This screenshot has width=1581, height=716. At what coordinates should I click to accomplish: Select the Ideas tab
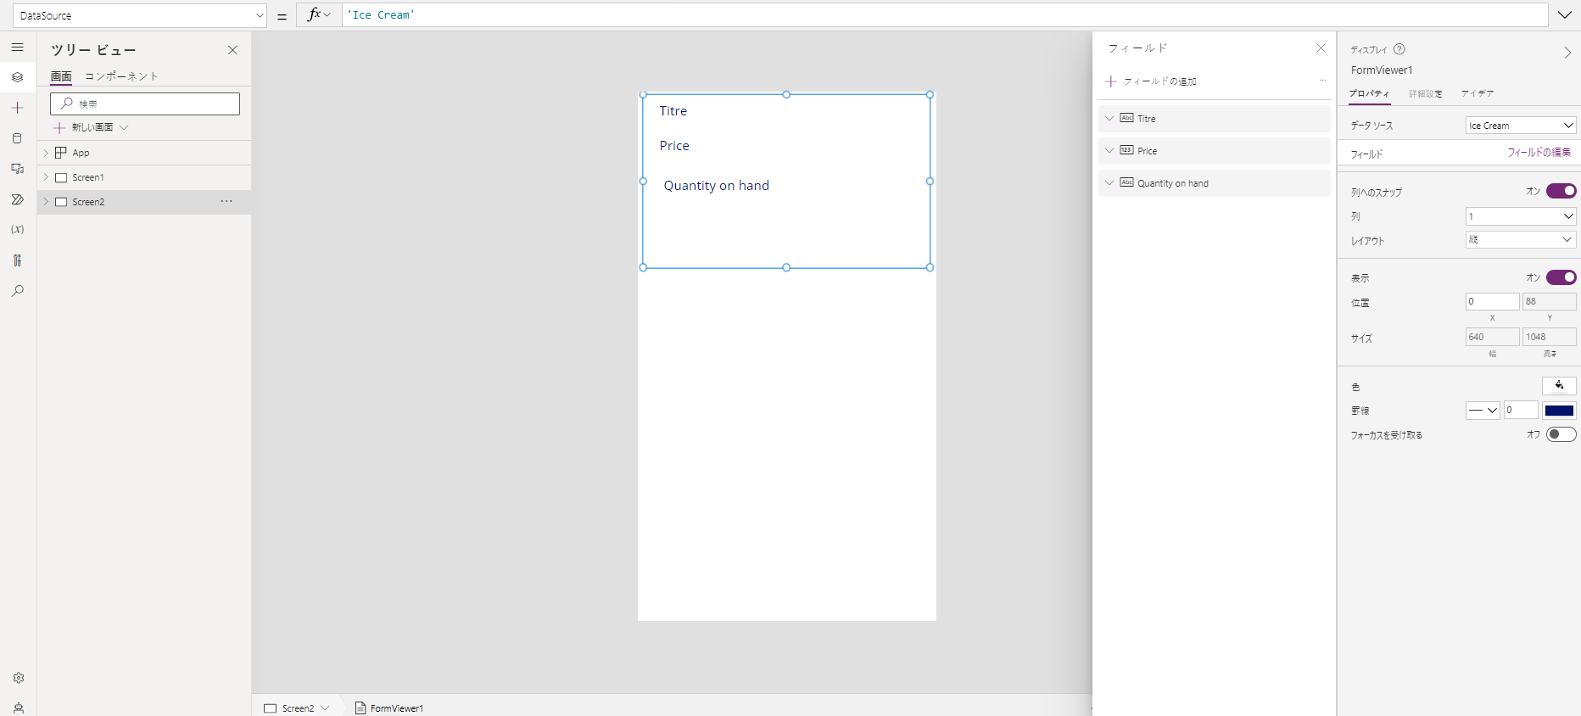tap(1478, 93)
